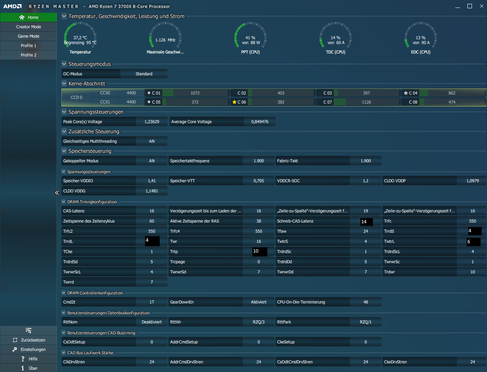The width and height of the screenshot is (487, 372).
Task: Click Gleichzeitiges Multithreading AN value
Action: 152,141
